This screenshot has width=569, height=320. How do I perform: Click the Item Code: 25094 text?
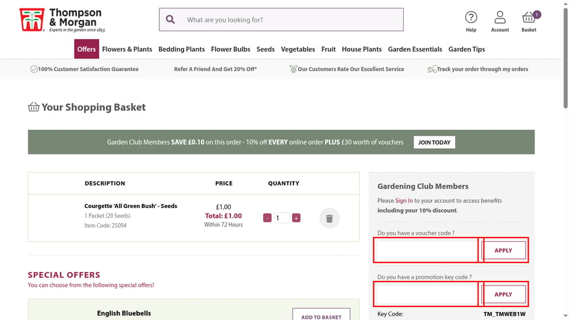(106, 225)
